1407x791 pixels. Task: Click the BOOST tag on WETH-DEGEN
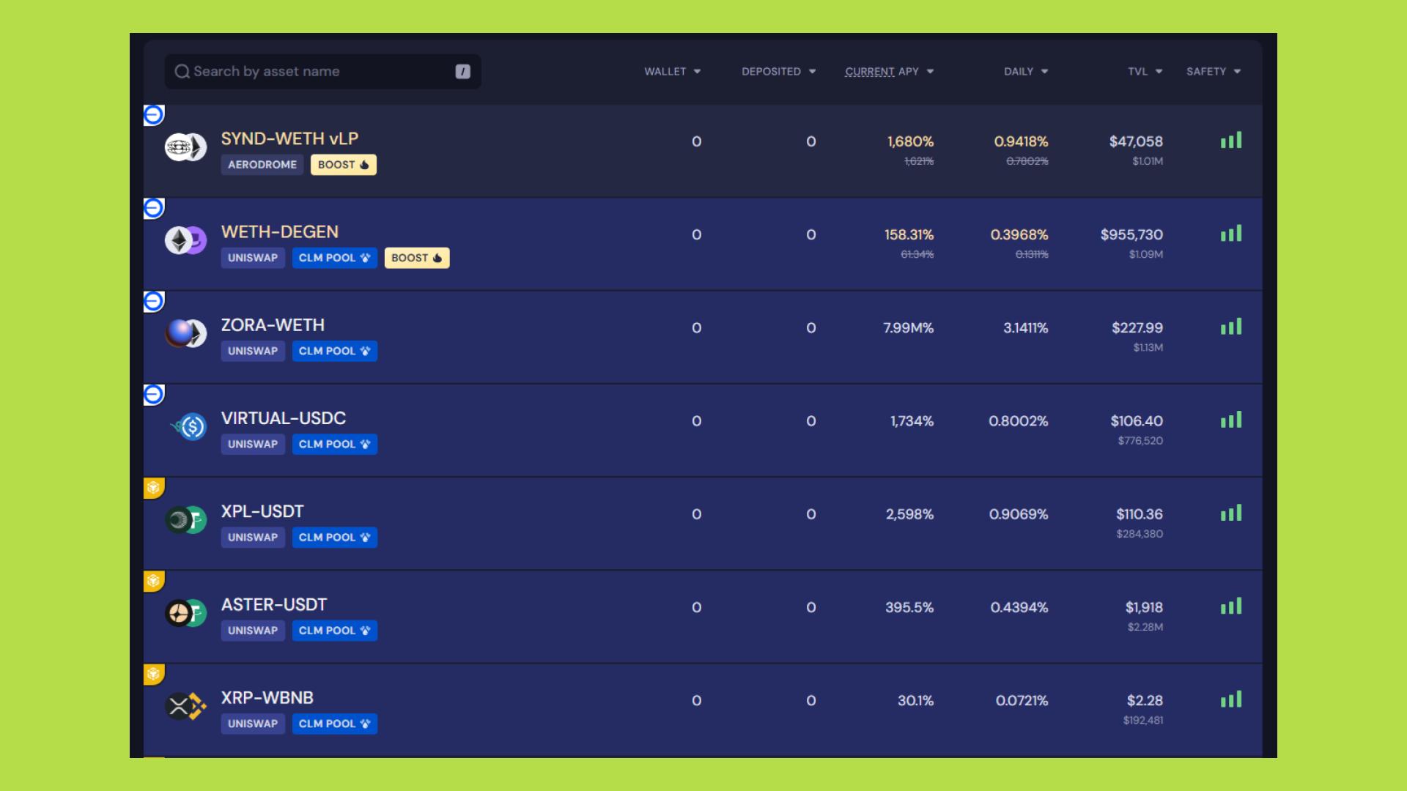[x=416, y=258]
